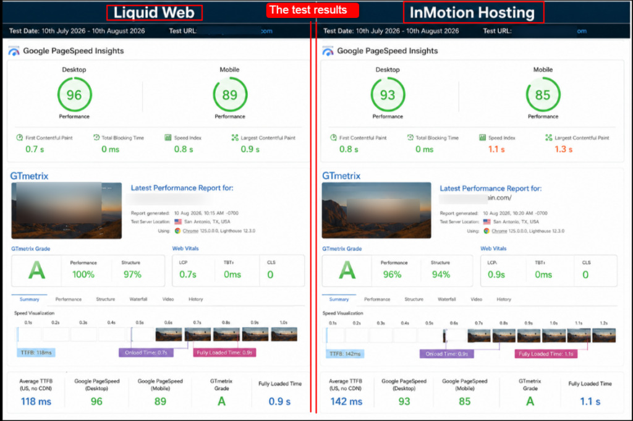Click the 97% Structure value
This screenshot has width=633, height=421.
[x=132, y=274]
